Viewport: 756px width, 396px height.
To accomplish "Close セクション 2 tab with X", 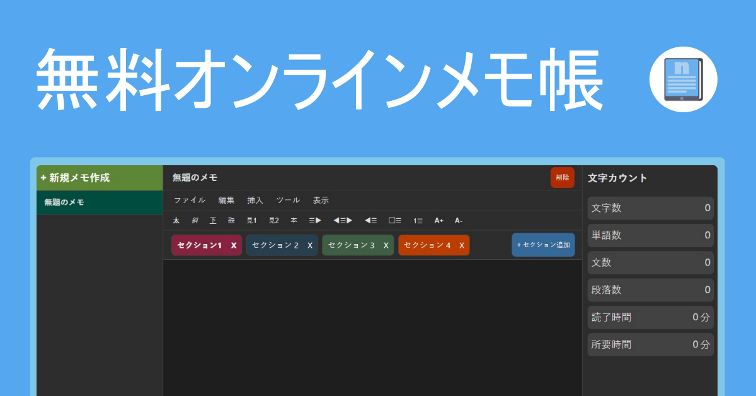I will (310, 245).
